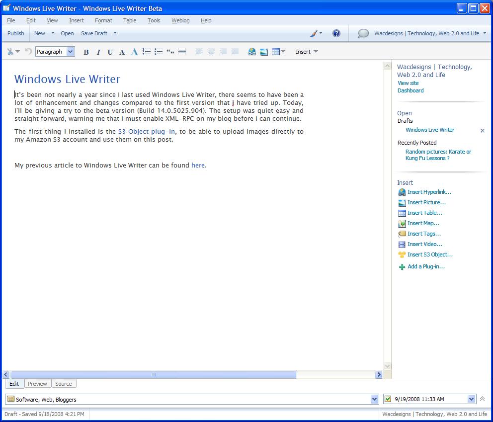Align text left
The image size is (493, 422).
[199, 52]
